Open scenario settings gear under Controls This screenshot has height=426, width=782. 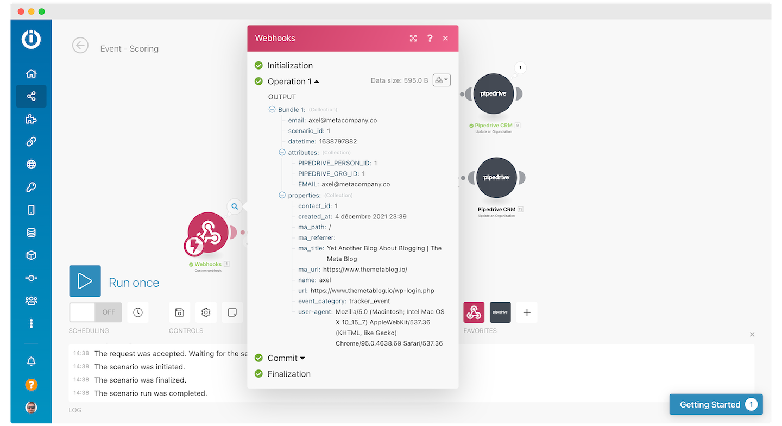(x=206, y=312)
